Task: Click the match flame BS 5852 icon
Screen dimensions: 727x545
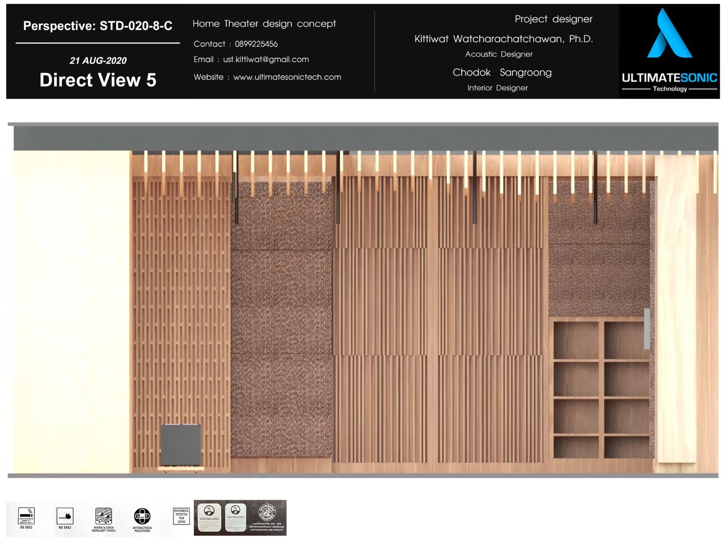Action: pyautogui.click(x=65, y=516)
